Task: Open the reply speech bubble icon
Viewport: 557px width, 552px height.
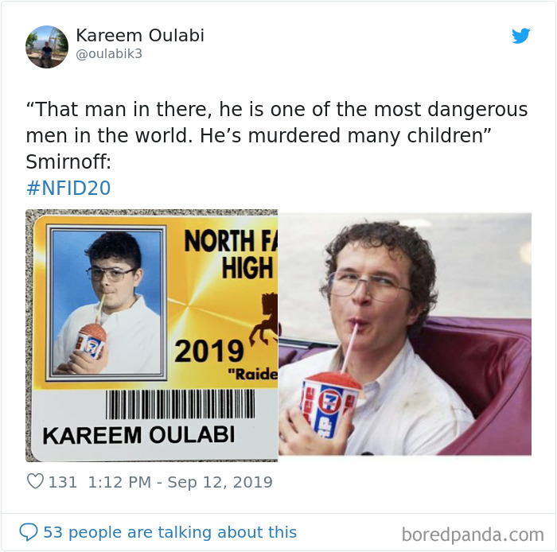Action: (29, 532)
